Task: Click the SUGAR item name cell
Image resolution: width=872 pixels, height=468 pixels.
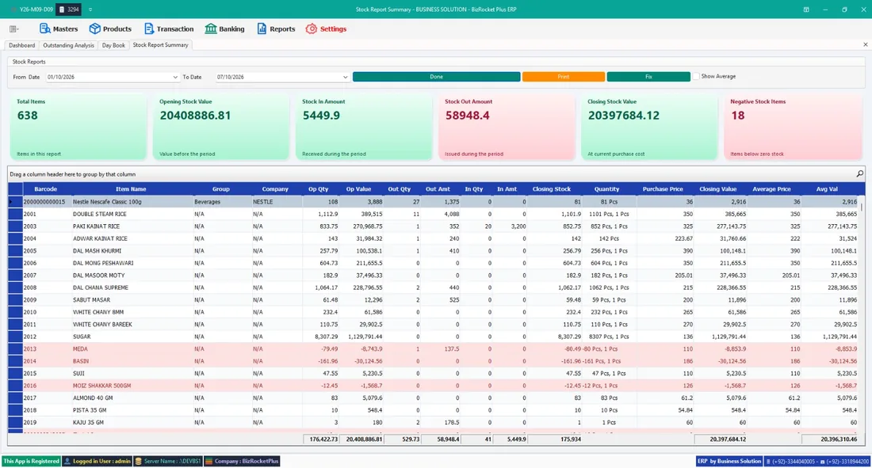Action: 132,337
